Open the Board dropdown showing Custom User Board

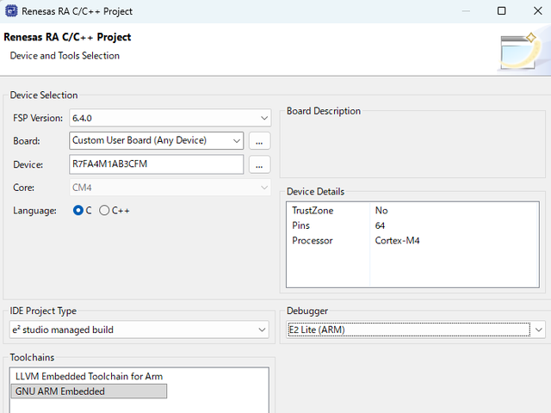[x=157, y=140]
